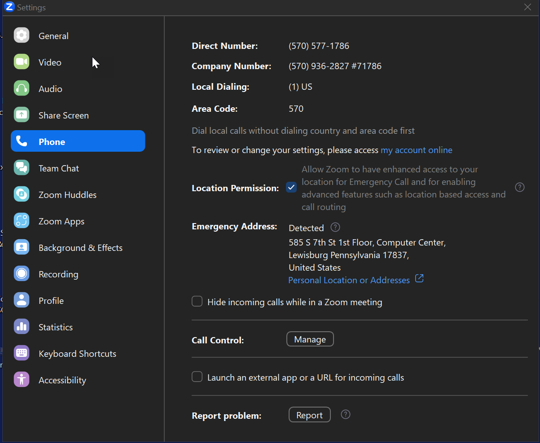Enable Hide incoming calls while in a Zoom meeting
Image resolution: width=540 pixels, height=443 pixels.
click(197, 301)
